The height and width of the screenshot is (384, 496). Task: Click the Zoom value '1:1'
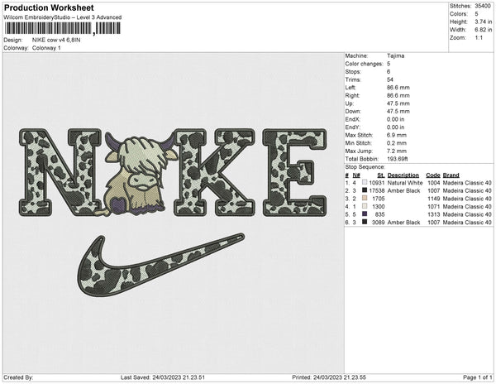[479, 38]
